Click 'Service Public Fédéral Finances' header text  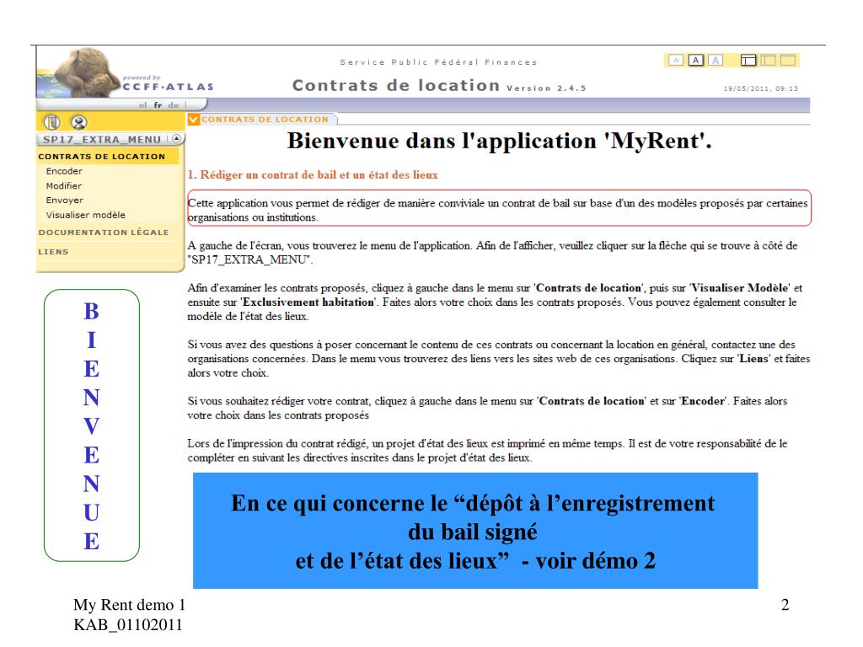(x=438, y=62)
